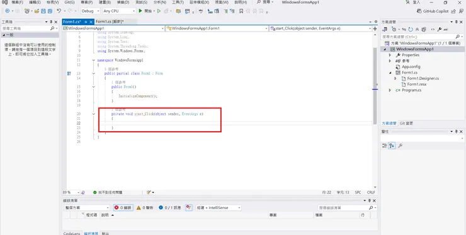The image size is (466, 235).
Task: Switch to the Git 變更 tab
Action: click(x=406, y=123)
